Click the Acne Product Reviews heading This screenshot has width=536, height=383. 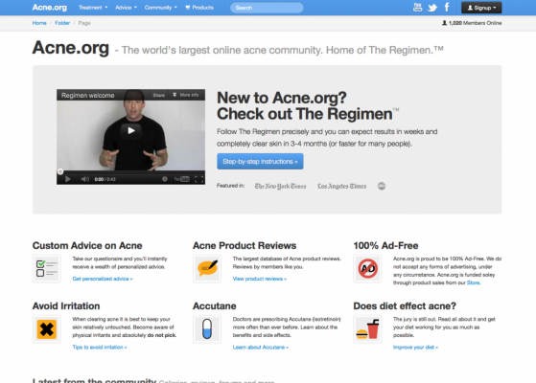(x=245, y=245)
